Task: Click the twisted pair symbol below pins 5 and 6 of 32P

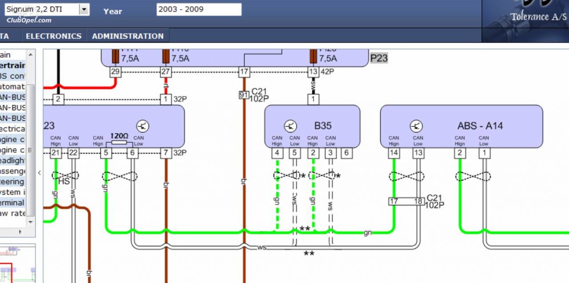Action: (119, 176)
